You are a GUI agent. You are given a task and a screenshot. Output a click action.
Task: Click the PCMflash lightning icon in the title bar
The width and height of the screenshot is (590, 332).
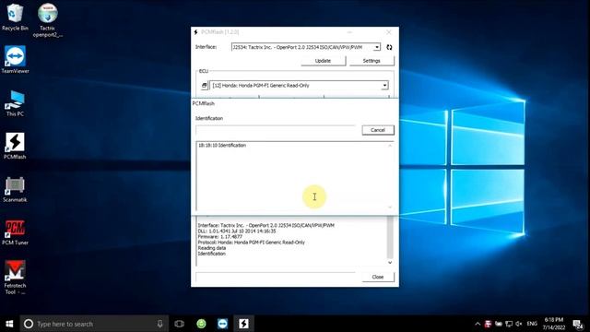(196, 32)
